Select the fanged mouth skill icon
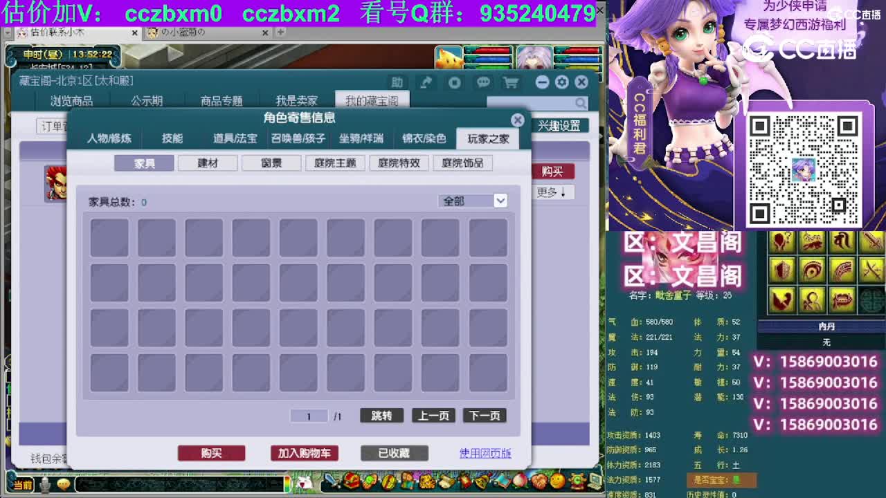Viewport: 886px width, 498px height. coord(842,300)
